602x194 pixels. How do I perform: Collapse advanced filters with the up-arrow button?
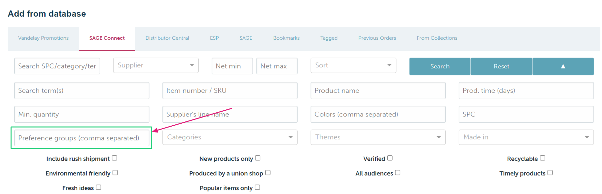(563, 66)
